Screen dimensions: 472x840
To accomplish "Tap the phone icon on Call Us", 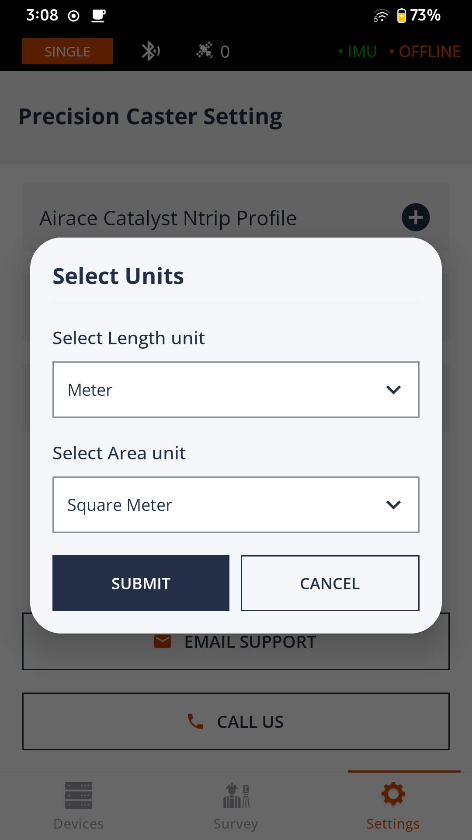I will [x=195, y=721].
